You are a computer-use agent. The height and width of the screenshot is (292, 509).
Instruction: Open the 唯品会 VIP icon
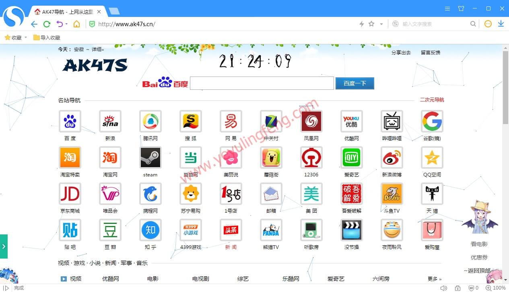[110, 194]
